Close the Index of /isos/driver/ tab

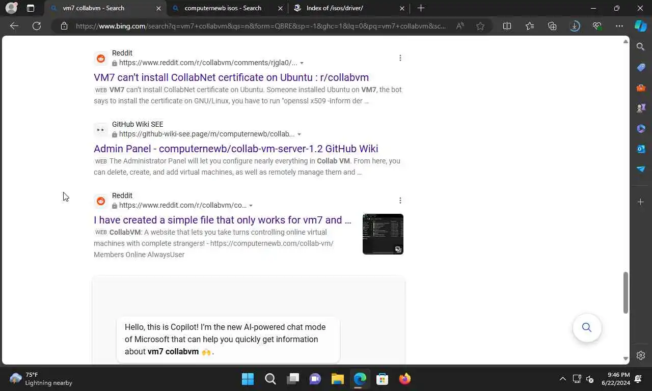pyautogui.click(x=402, y=8)
